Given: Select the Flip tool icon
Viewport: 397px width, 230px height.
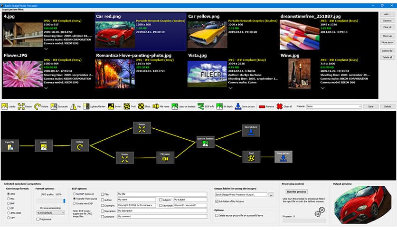Looking at the screenshot, I should coord(73,106).
